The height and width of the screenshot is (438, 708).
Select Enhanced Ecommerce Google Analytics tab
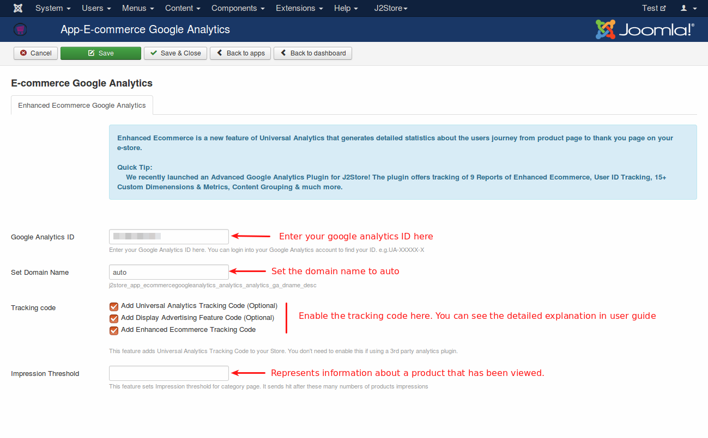point(82,106)
